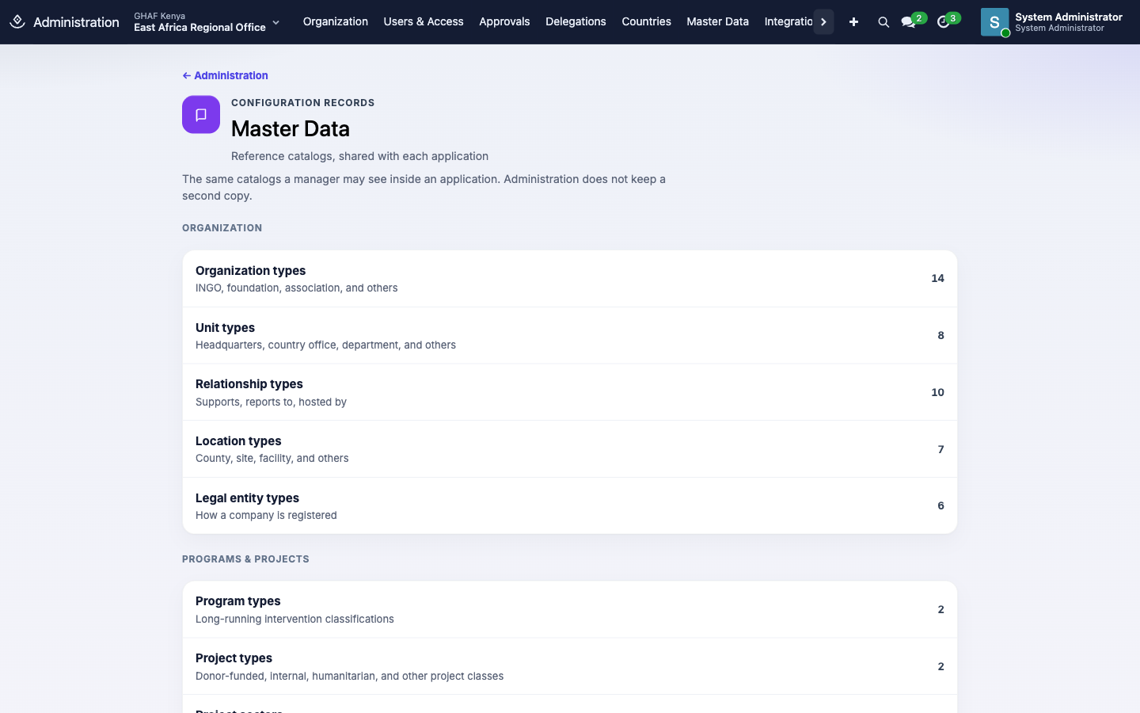Show more navigation items with the chevron
This screenshot has width=1140, height=713.
coord(823,22)
